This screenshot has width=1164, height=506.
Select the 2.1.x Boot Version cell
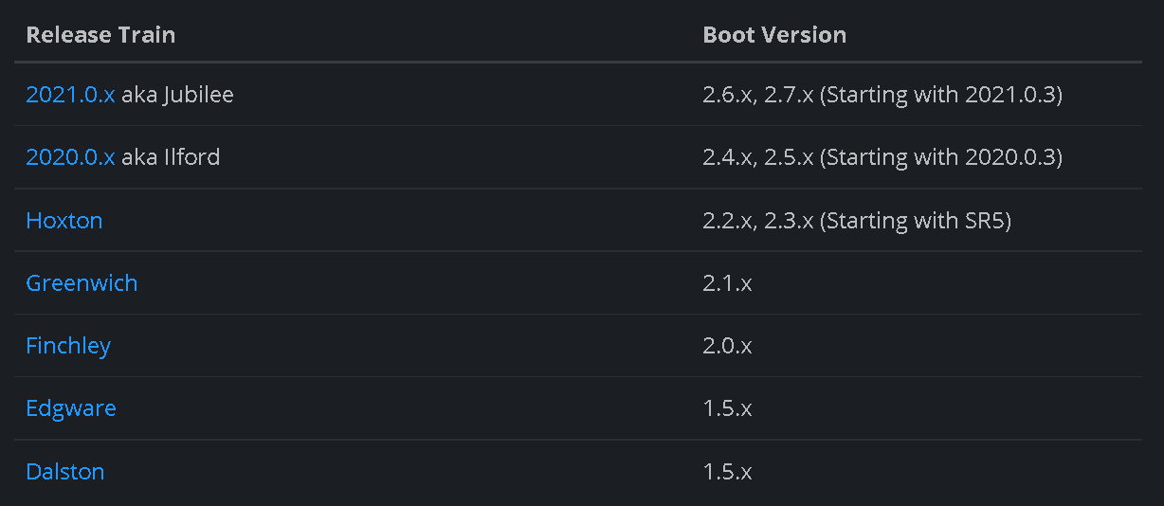click(x=727, y=282)
